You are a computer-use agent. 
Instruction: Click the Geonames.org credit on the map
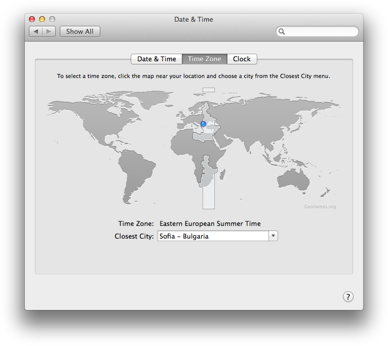coord(320,207)
